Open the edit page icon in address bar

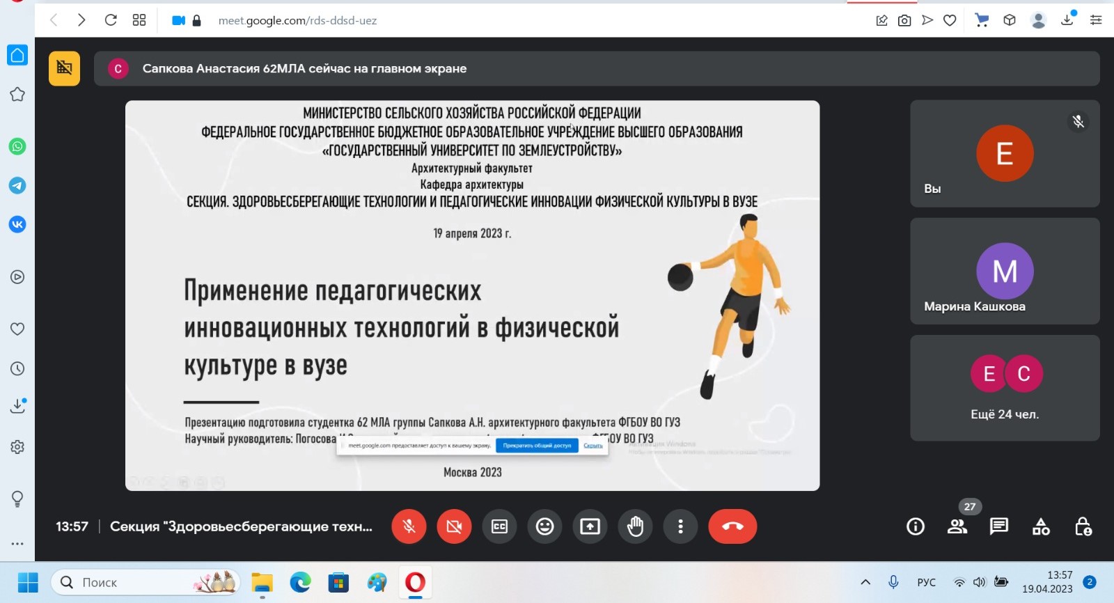(882, 21)
